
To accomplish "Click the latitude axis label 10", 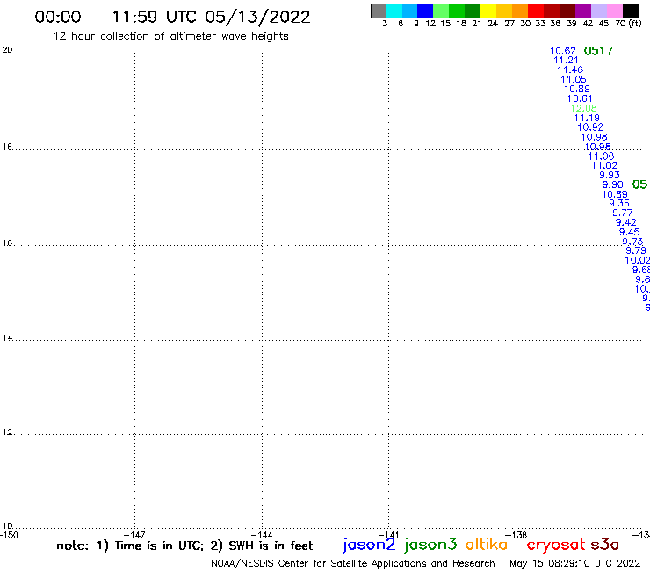I will pos(7,526).
